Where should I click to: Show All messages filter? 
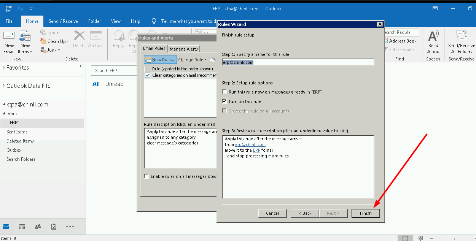coord(96,84)
